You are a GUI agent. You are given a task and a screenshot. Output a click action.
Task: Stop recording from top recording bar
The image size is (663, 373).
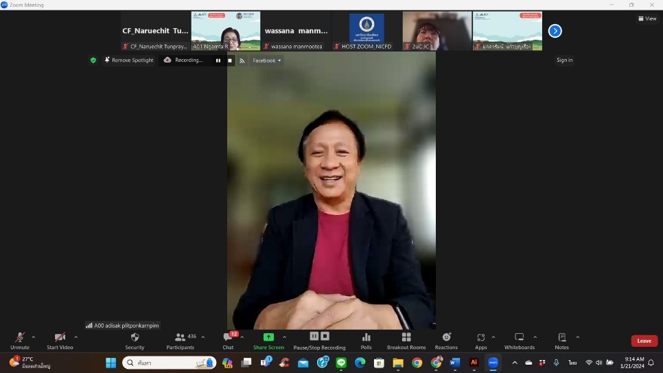point(230,60)
